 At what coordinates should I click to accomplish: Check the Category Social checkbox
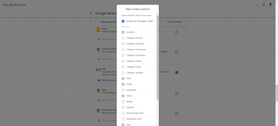tap(123, 61)
